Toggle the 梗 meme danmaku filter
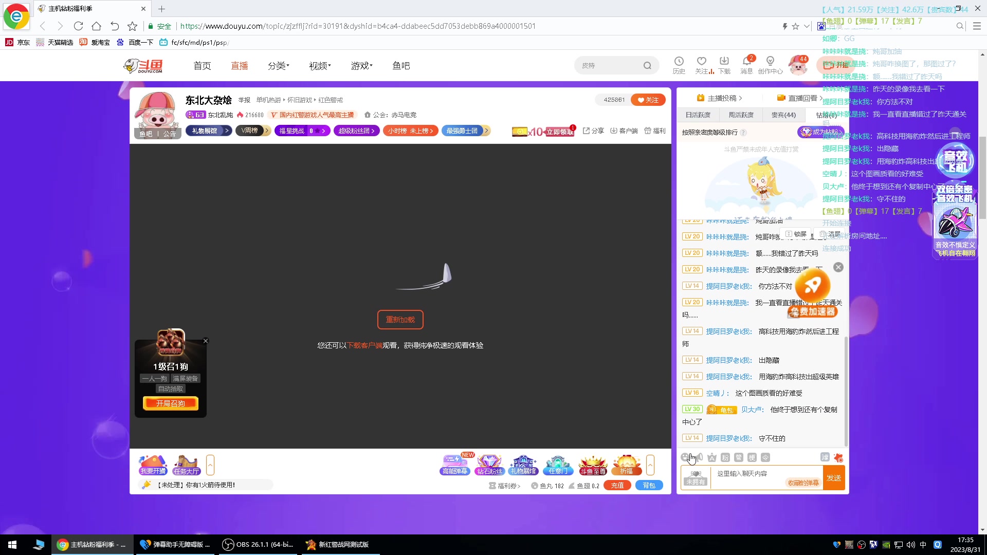This screenshot has width=987, height=555. point(753,457)
